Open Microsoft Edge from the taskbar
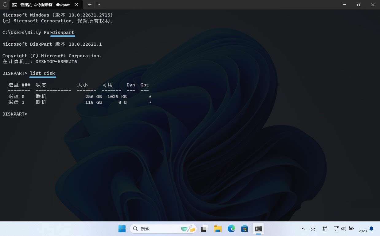 [231, 229]
